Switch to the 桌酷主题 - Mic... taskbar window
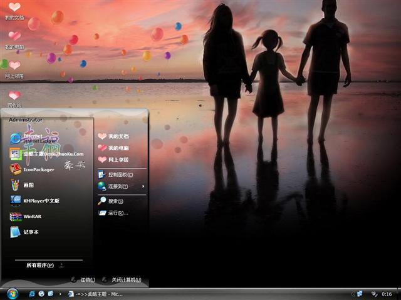Screen dimensions: 401x300 tap(95, 294)
